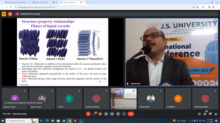Open the emoji reactions button
This screenshot has height=123, width=220.
pyautogui.click(x=106, y=114)
